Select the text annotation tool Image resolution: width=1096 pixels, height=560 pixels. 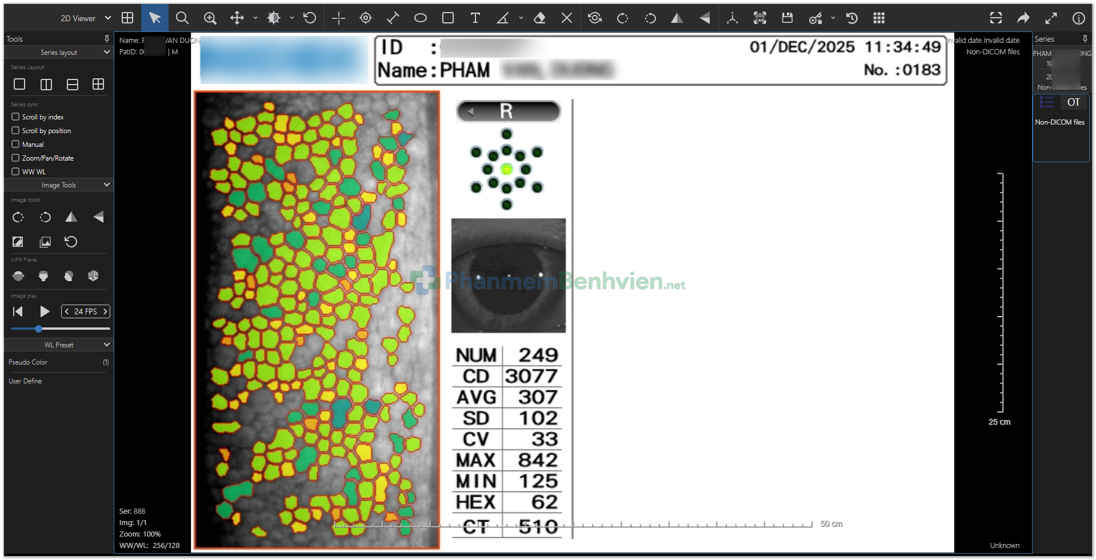pos(475,18)
